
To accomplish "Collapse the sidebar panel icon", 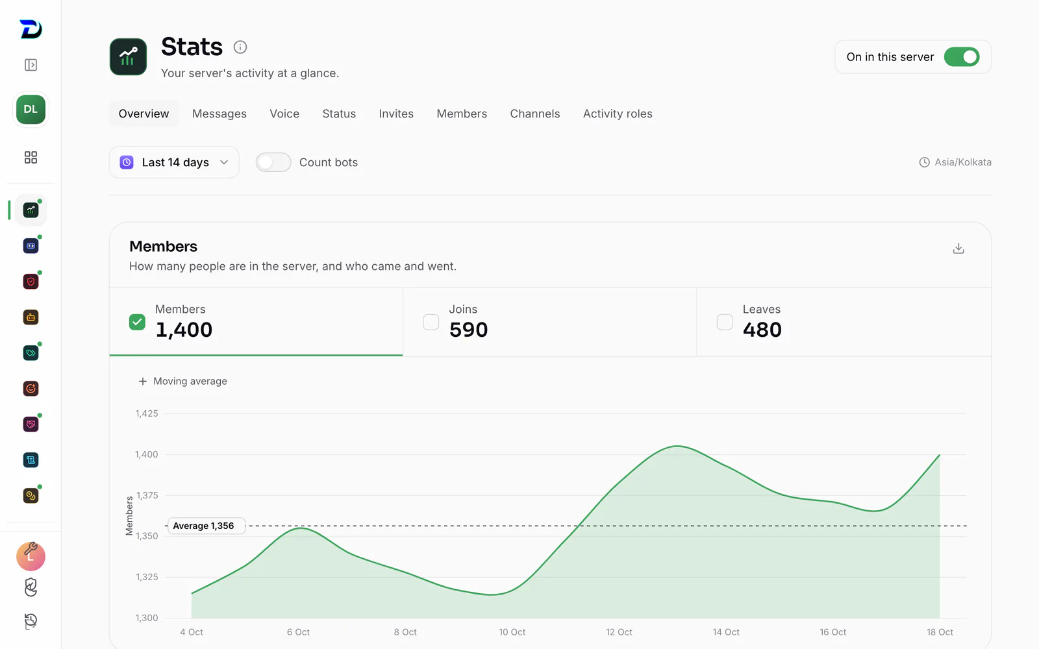I will pyautogui.click(x=31, y=65).
